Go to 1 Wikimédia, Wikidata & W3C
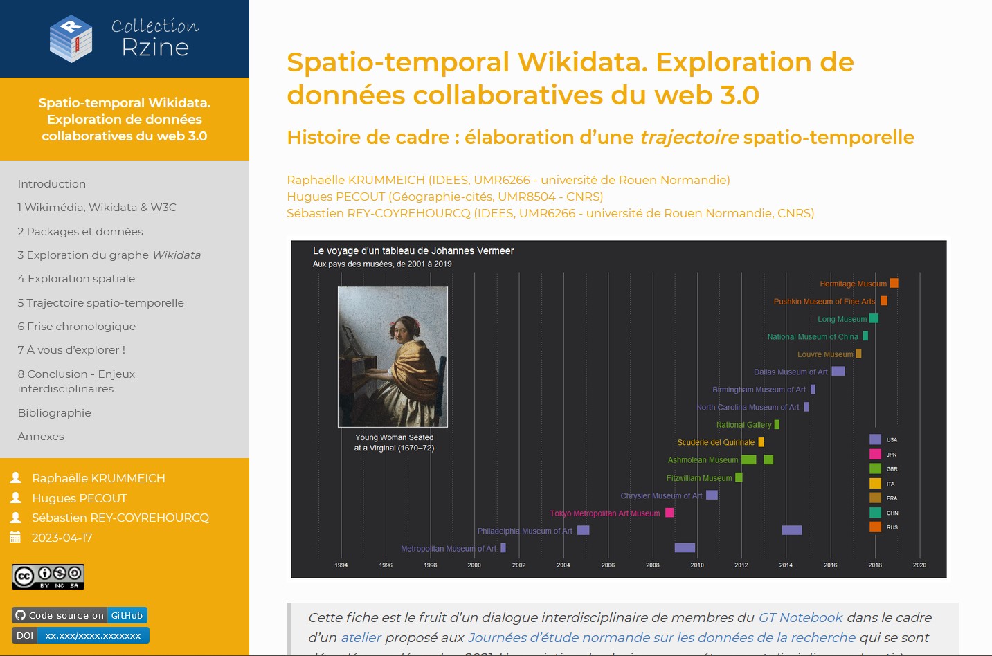Image resolution: width=992 pixels, height=656 pixels. (x=97, y=207)
